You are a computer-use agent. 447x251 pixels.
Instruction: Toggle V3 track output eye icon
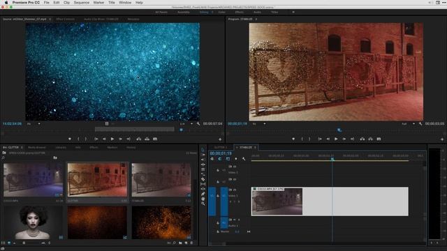click(235, 167)
